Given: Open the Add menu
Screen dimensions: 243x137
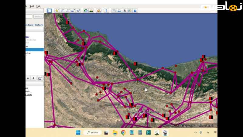Looking at the screenshot, I should (x=32, y=6).
